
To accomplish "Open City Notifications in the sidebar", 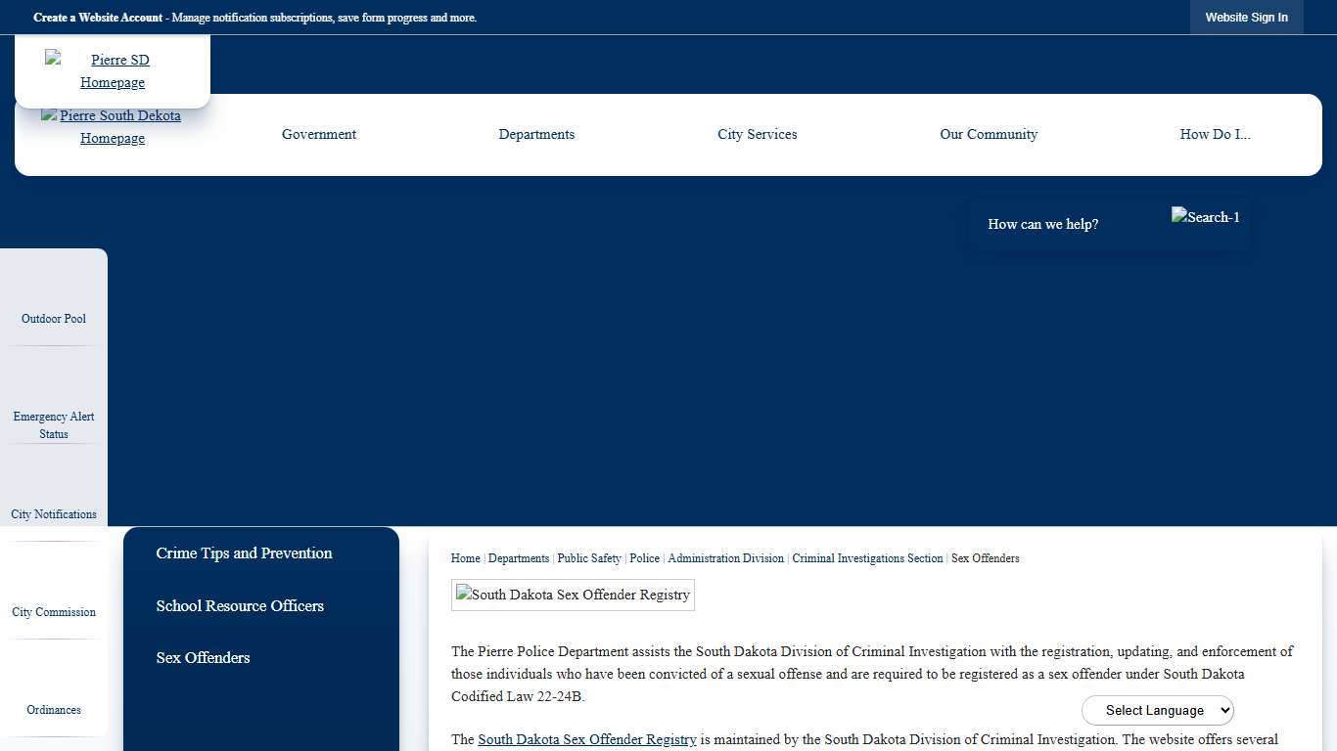I will (x=54, y=514).
